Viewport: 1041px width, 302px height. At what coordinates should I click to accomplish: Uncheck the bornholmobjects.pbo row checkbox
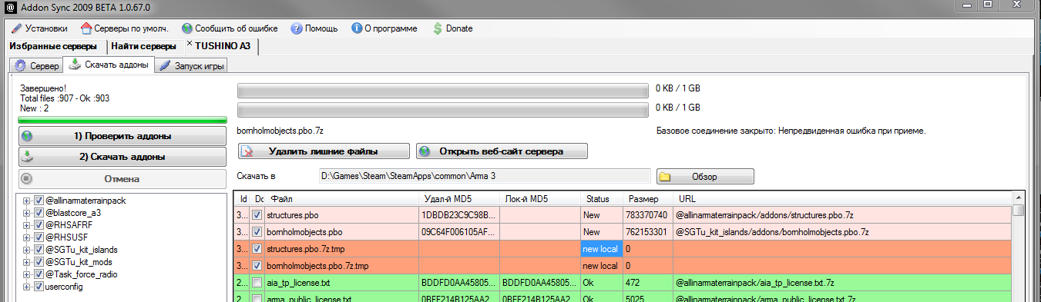(x=257, y=232)
